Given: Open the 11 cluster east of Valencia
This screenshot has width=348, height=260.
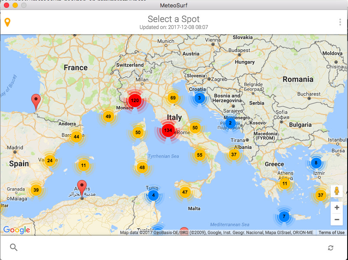Looking at the screenshot, I should [84, 165].
